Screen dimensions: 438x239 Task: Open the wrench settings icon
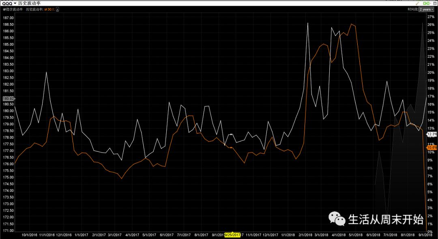[x=417, y=3]
